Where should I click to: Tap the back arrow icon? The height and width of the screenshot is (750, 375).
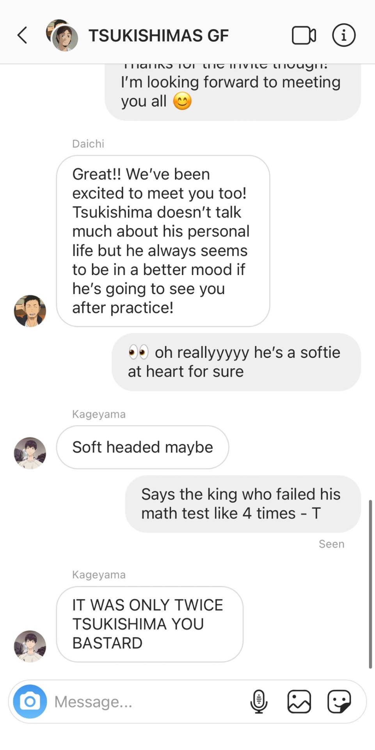[x=22, y=35]
